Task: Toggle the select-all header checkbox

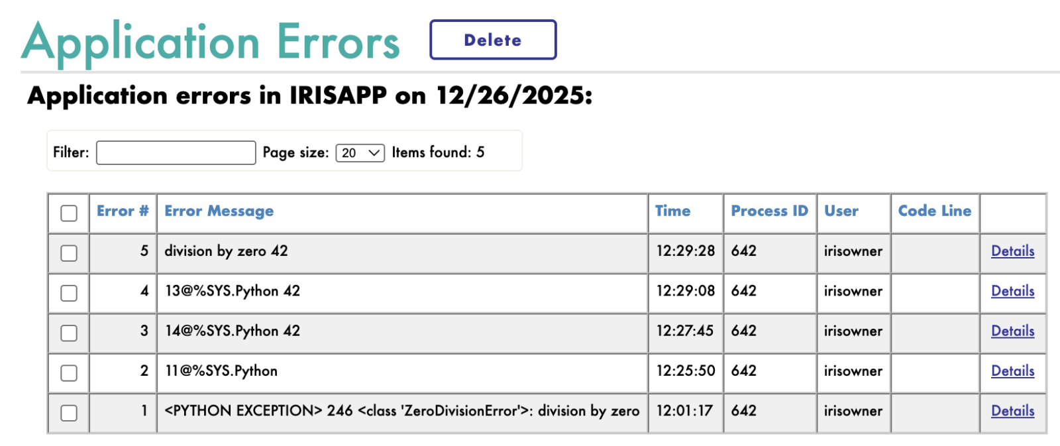Action: pos(69,213)
